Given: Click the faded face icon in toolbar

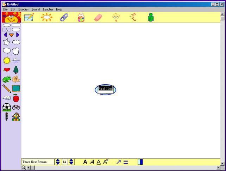Looking at the screenshot, I should pos(116,17).
